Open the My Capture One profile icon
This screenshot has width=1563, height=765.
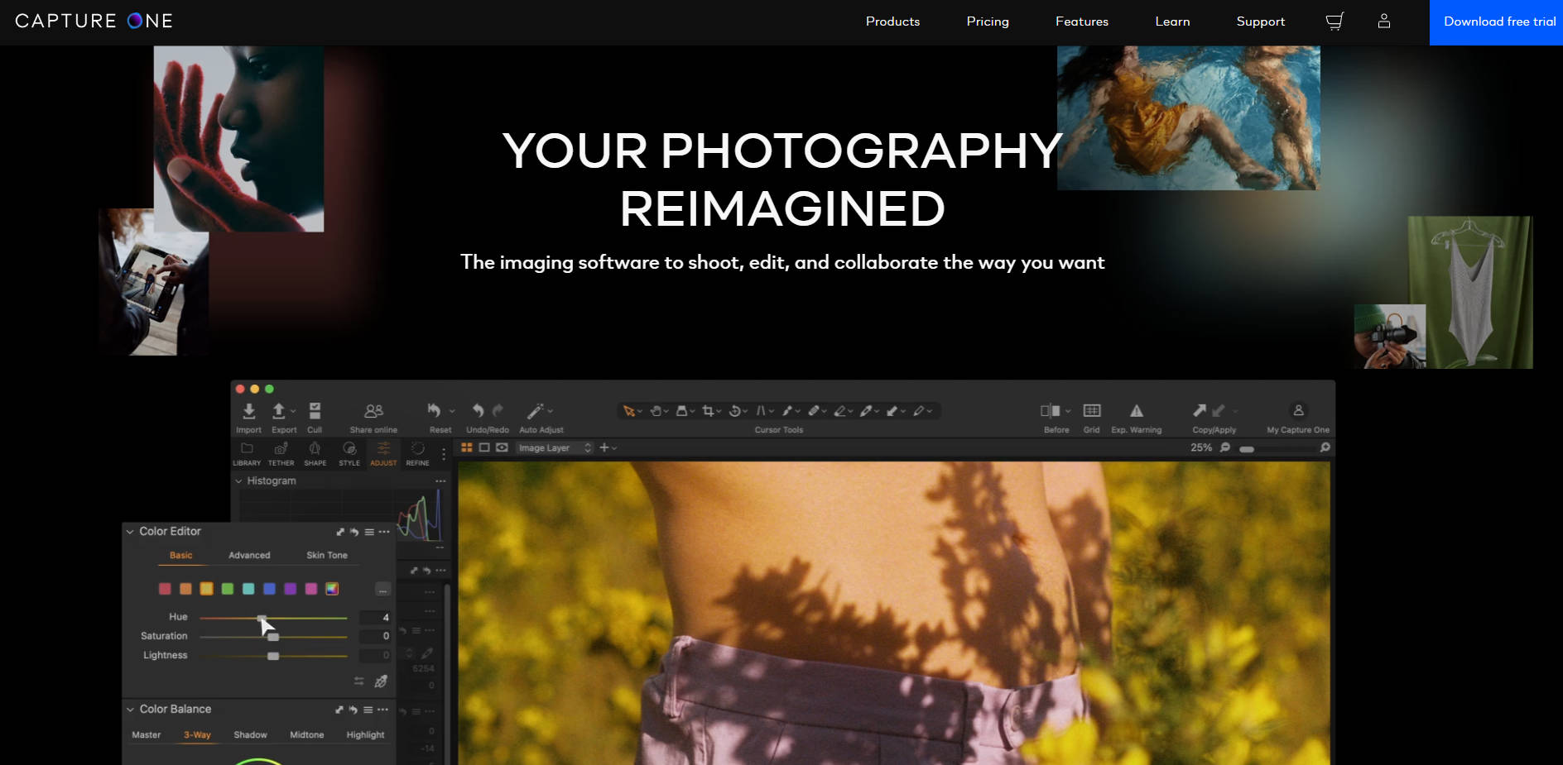[1298, 410]
